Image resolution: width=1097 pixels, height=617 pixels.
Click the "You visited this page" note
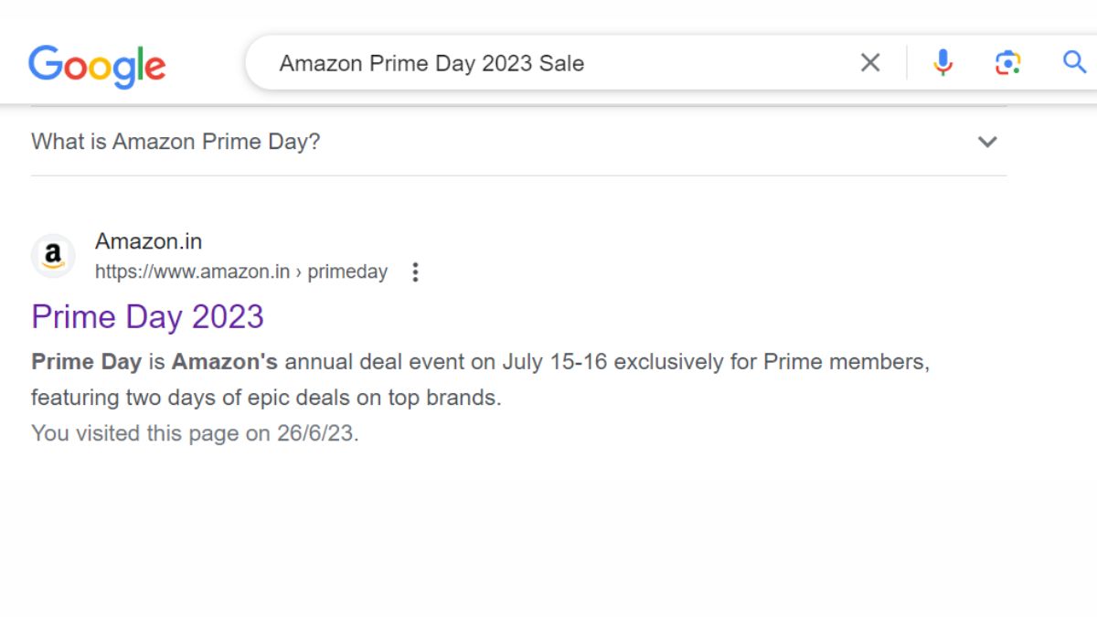[x=195, y=433]
